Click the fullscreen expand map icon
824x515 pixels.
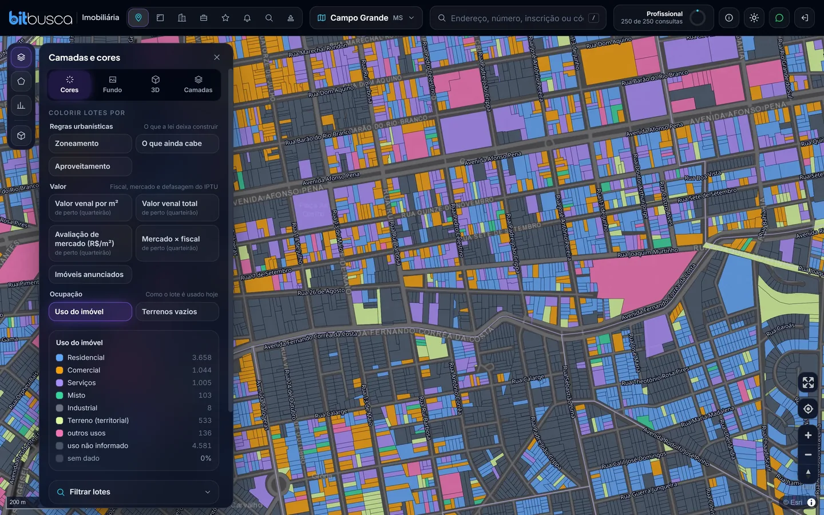pyautogui.click(x=808, y=382)
